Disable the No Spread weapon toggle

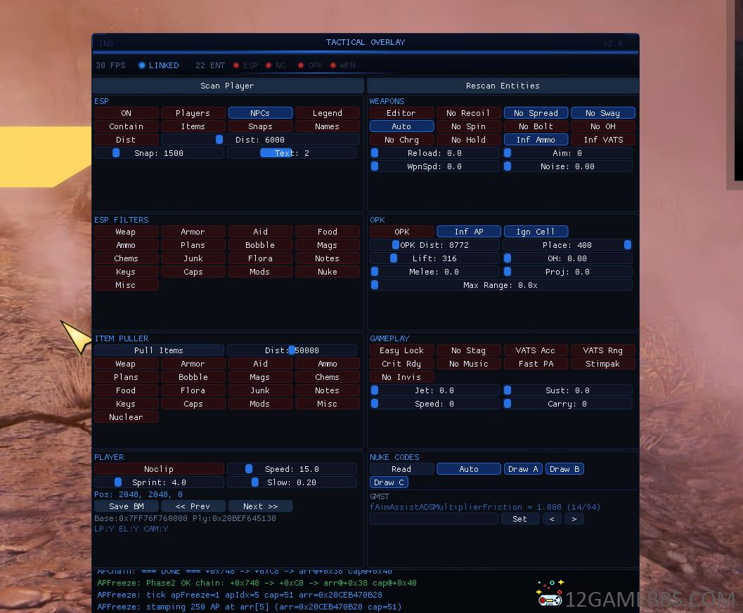[x=536, y=113]
